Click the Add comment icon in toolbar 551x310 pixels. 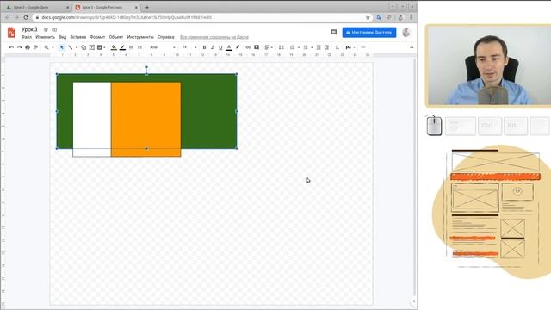coord(257,47)
